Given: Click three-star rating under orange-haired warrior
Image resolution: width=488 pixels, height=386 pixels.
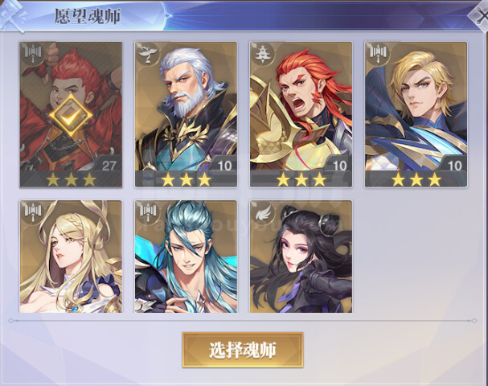Looking at the screenshot, I should 301,179.
